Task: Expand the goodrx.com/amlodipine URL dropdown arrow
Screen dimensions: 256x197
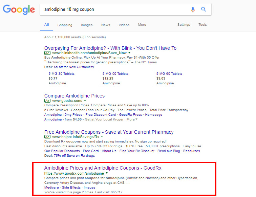Action: 107,173
